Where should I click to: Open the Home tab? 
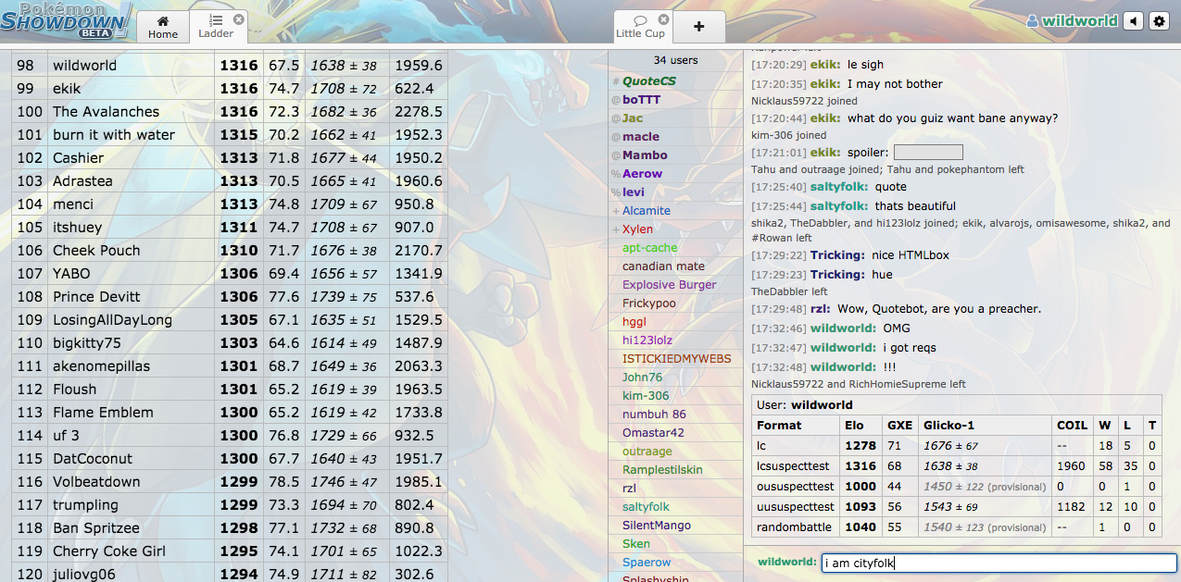pos(163,27)
